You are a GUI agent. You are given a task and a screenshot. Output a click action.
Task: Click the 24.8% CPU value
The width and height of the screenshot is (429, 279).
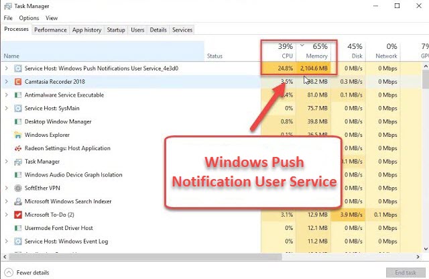(286, 68)
